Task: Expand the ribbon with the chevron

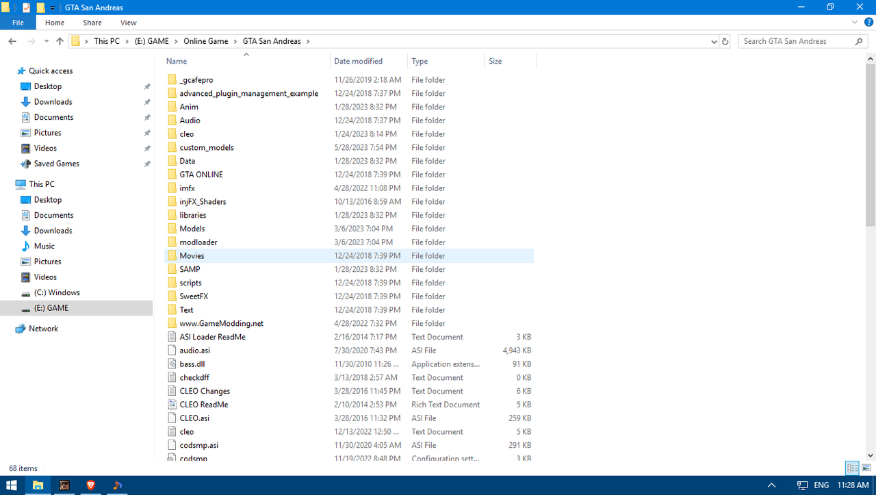Action: (854, 23)
